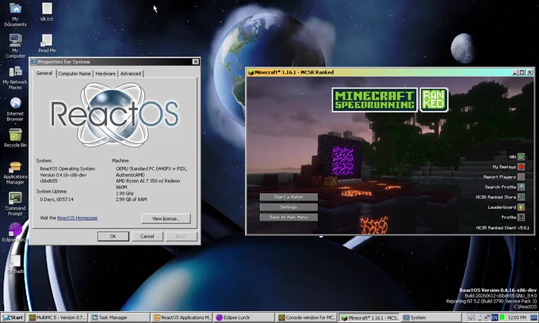The image size is (539, 323).
Task: Click the 2.99 GB of RAM text
Action: pos(131,199)
